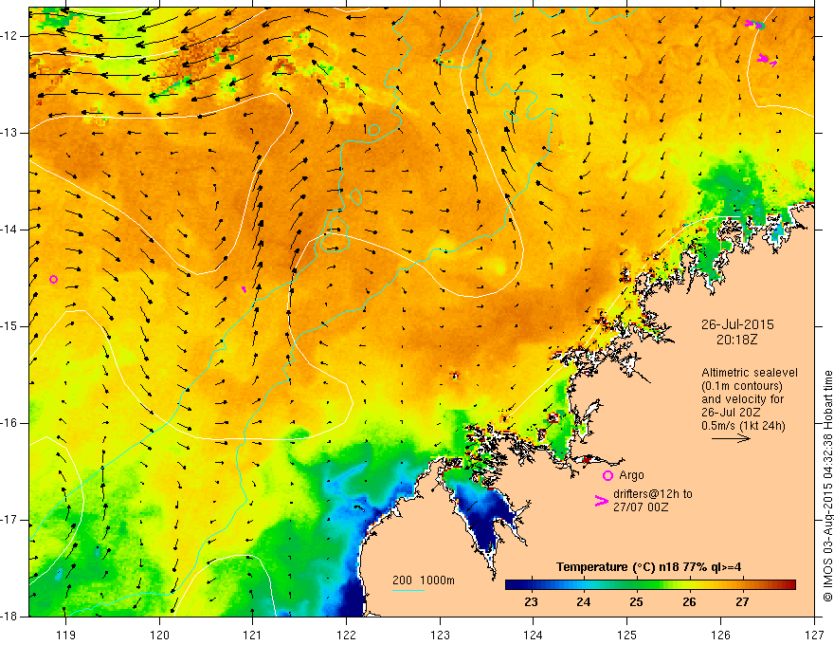Click the "Argo" legend label
The height and width of the screenshot is (645, 834).
(x=631, y=475)
